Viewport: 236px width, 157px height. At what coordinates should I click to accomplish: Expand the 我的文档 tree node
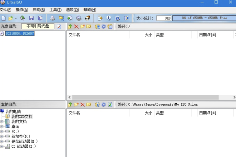click(x=2, y=122)
